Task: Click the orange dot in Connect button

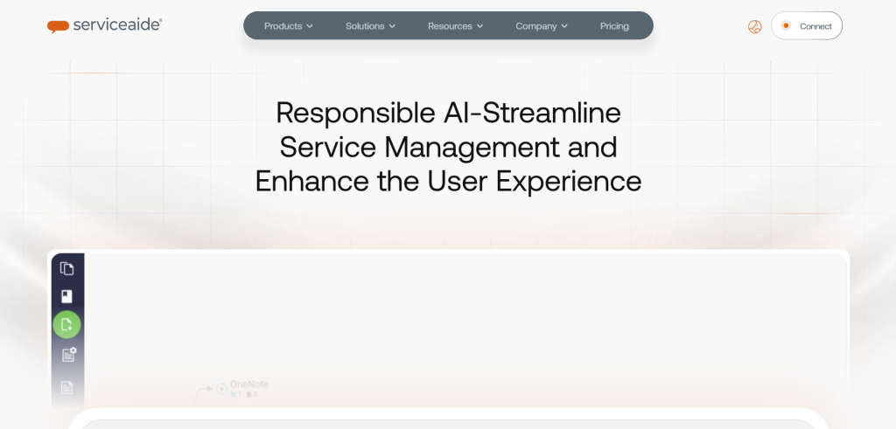Action: [786, 26]
